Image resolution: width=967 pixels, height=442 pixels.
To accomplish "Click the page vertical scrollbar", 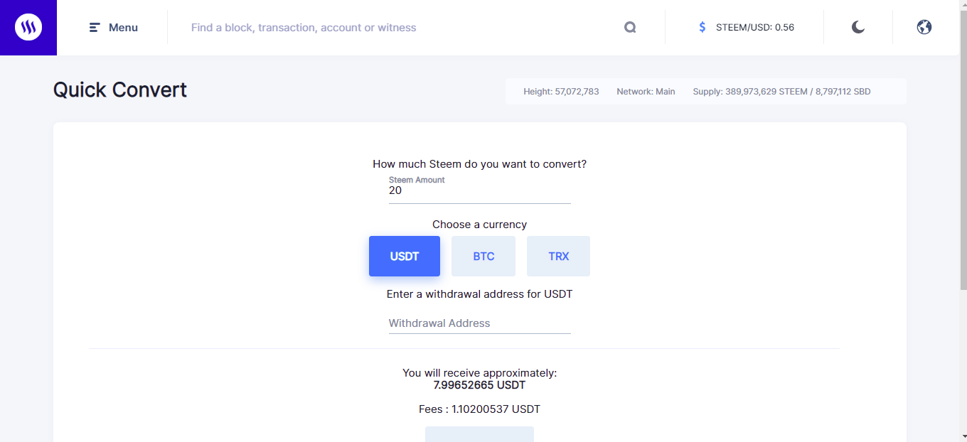I will coord(963,149).
